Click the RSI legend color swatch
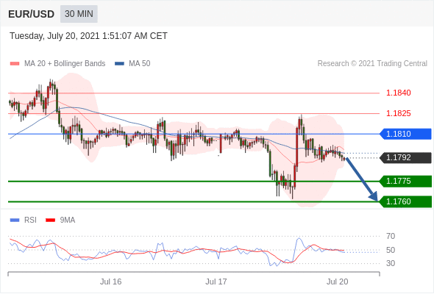 tap(15, 220)
